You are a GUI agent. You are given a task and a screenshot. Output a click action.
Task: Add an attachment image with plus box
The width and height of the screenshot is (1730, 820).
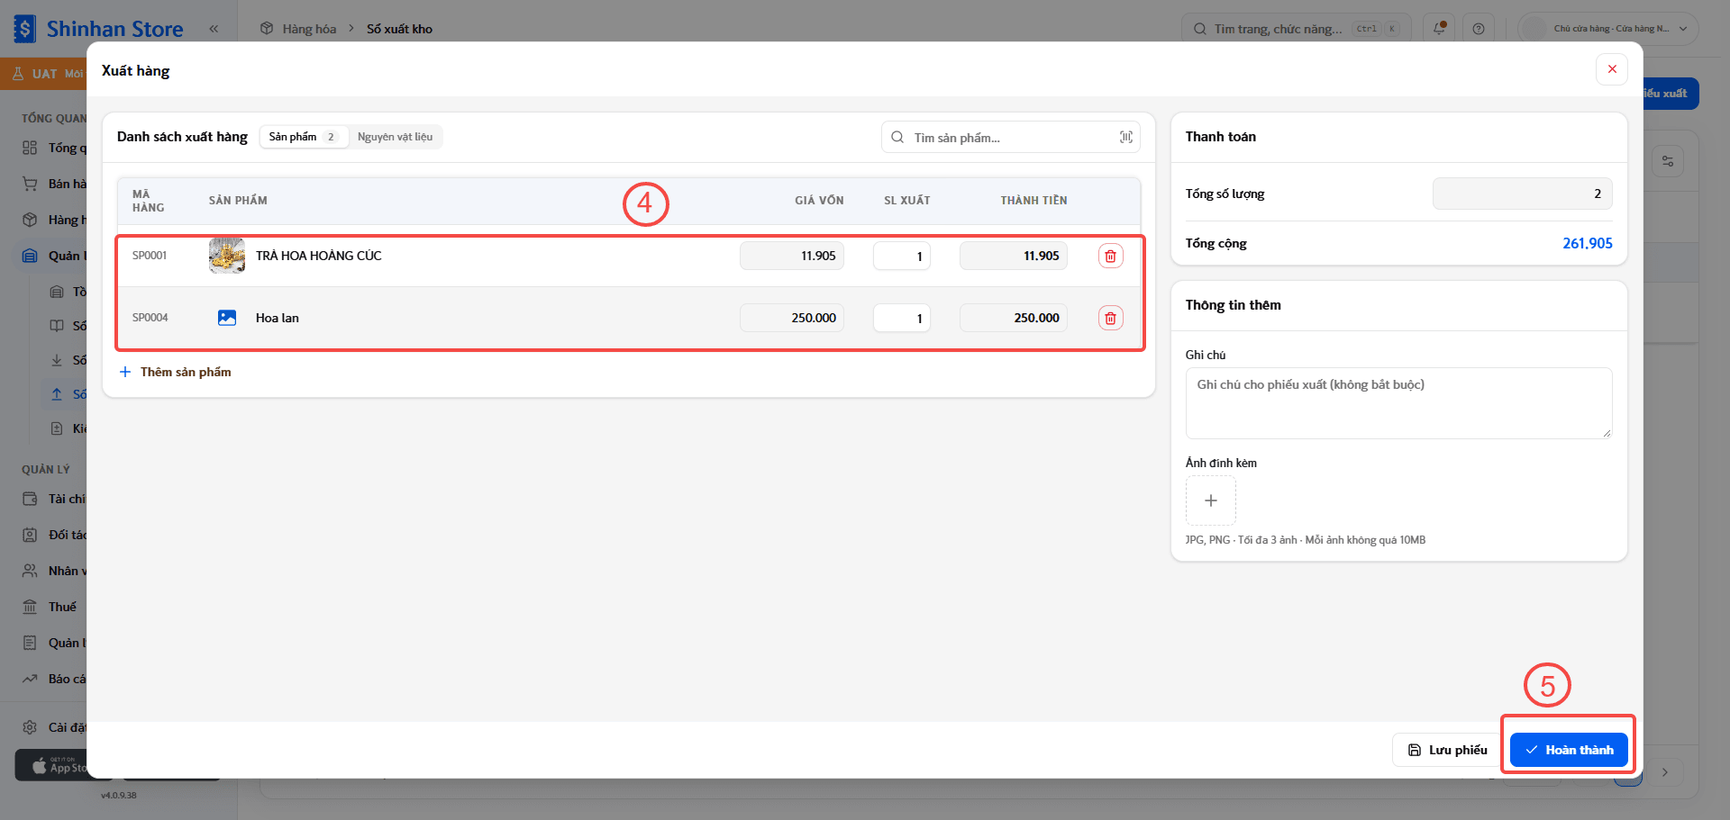[x=1210, y=500]
